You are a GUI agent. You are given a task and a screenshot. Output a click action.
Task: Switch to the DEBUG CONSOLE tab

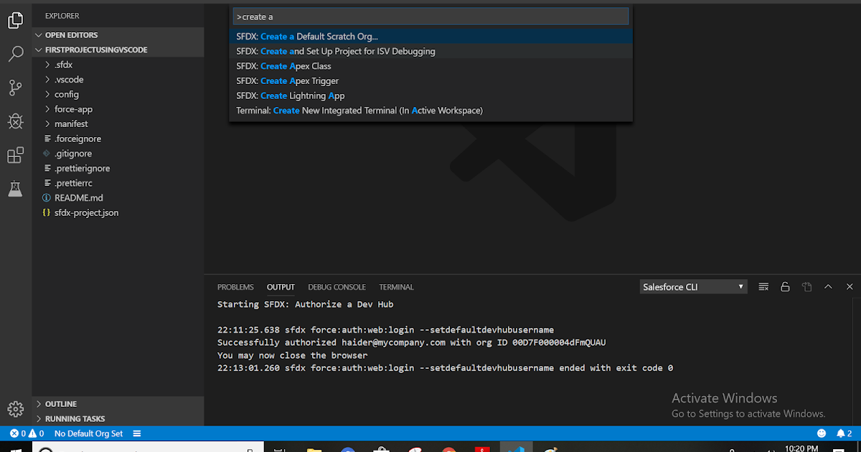(337, 287)
